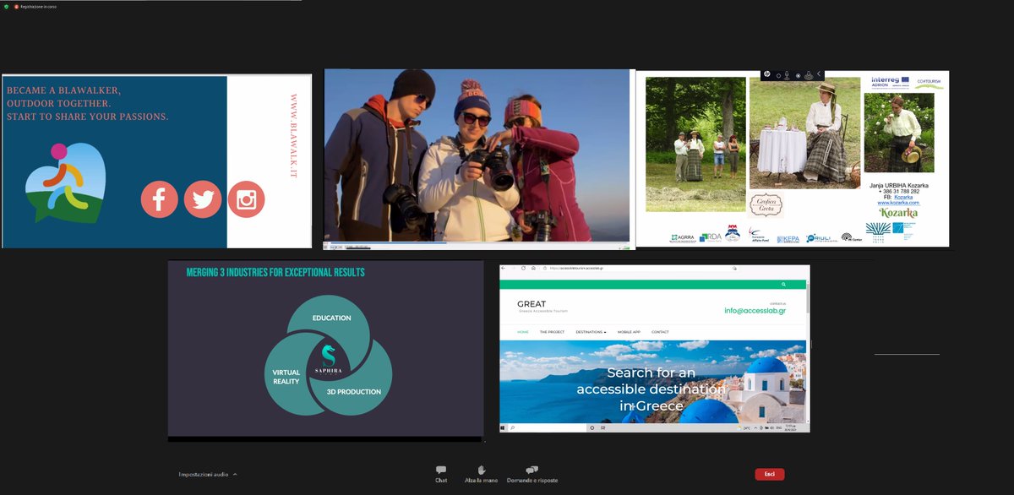Click the Saphira logo at diagram center

point(329,358)
